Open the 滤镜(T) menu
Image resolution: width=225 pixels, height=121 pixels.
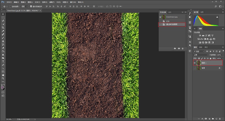(x=52, y=2)
